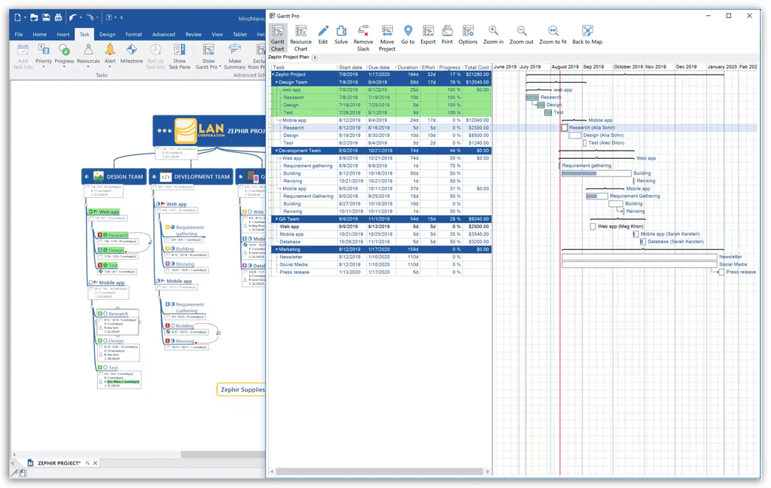Screen dimensions: 771x488
Task: Click the Print icon in MindManager quick toolbar
Action: pyautogui.click(x=58, y=18)
